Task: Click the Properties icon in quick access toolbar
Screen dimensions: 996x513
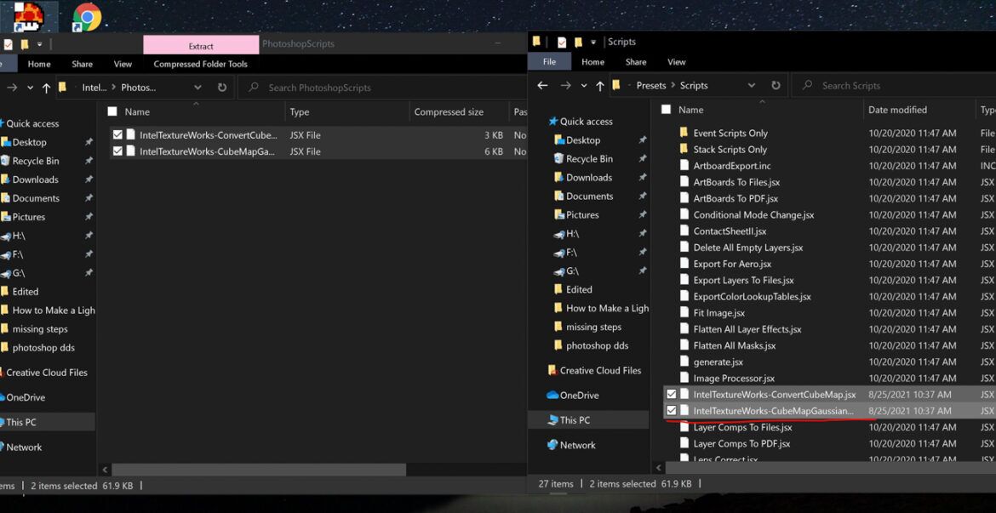Action: tap(563, 41)
